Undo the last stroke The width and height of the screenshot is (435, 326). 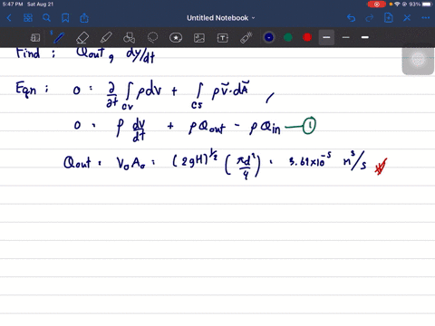[x=351, y=18]
